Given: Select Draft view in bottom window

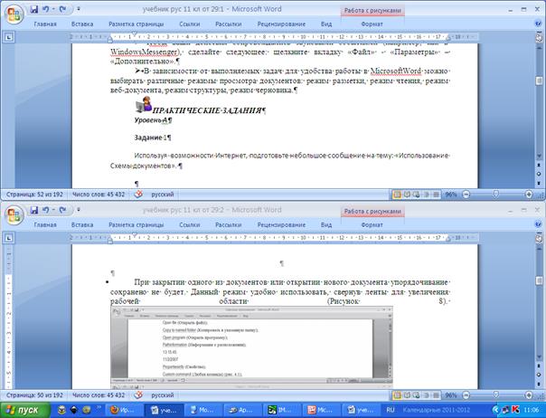Looking at the screenshot, I should point(436,395).
